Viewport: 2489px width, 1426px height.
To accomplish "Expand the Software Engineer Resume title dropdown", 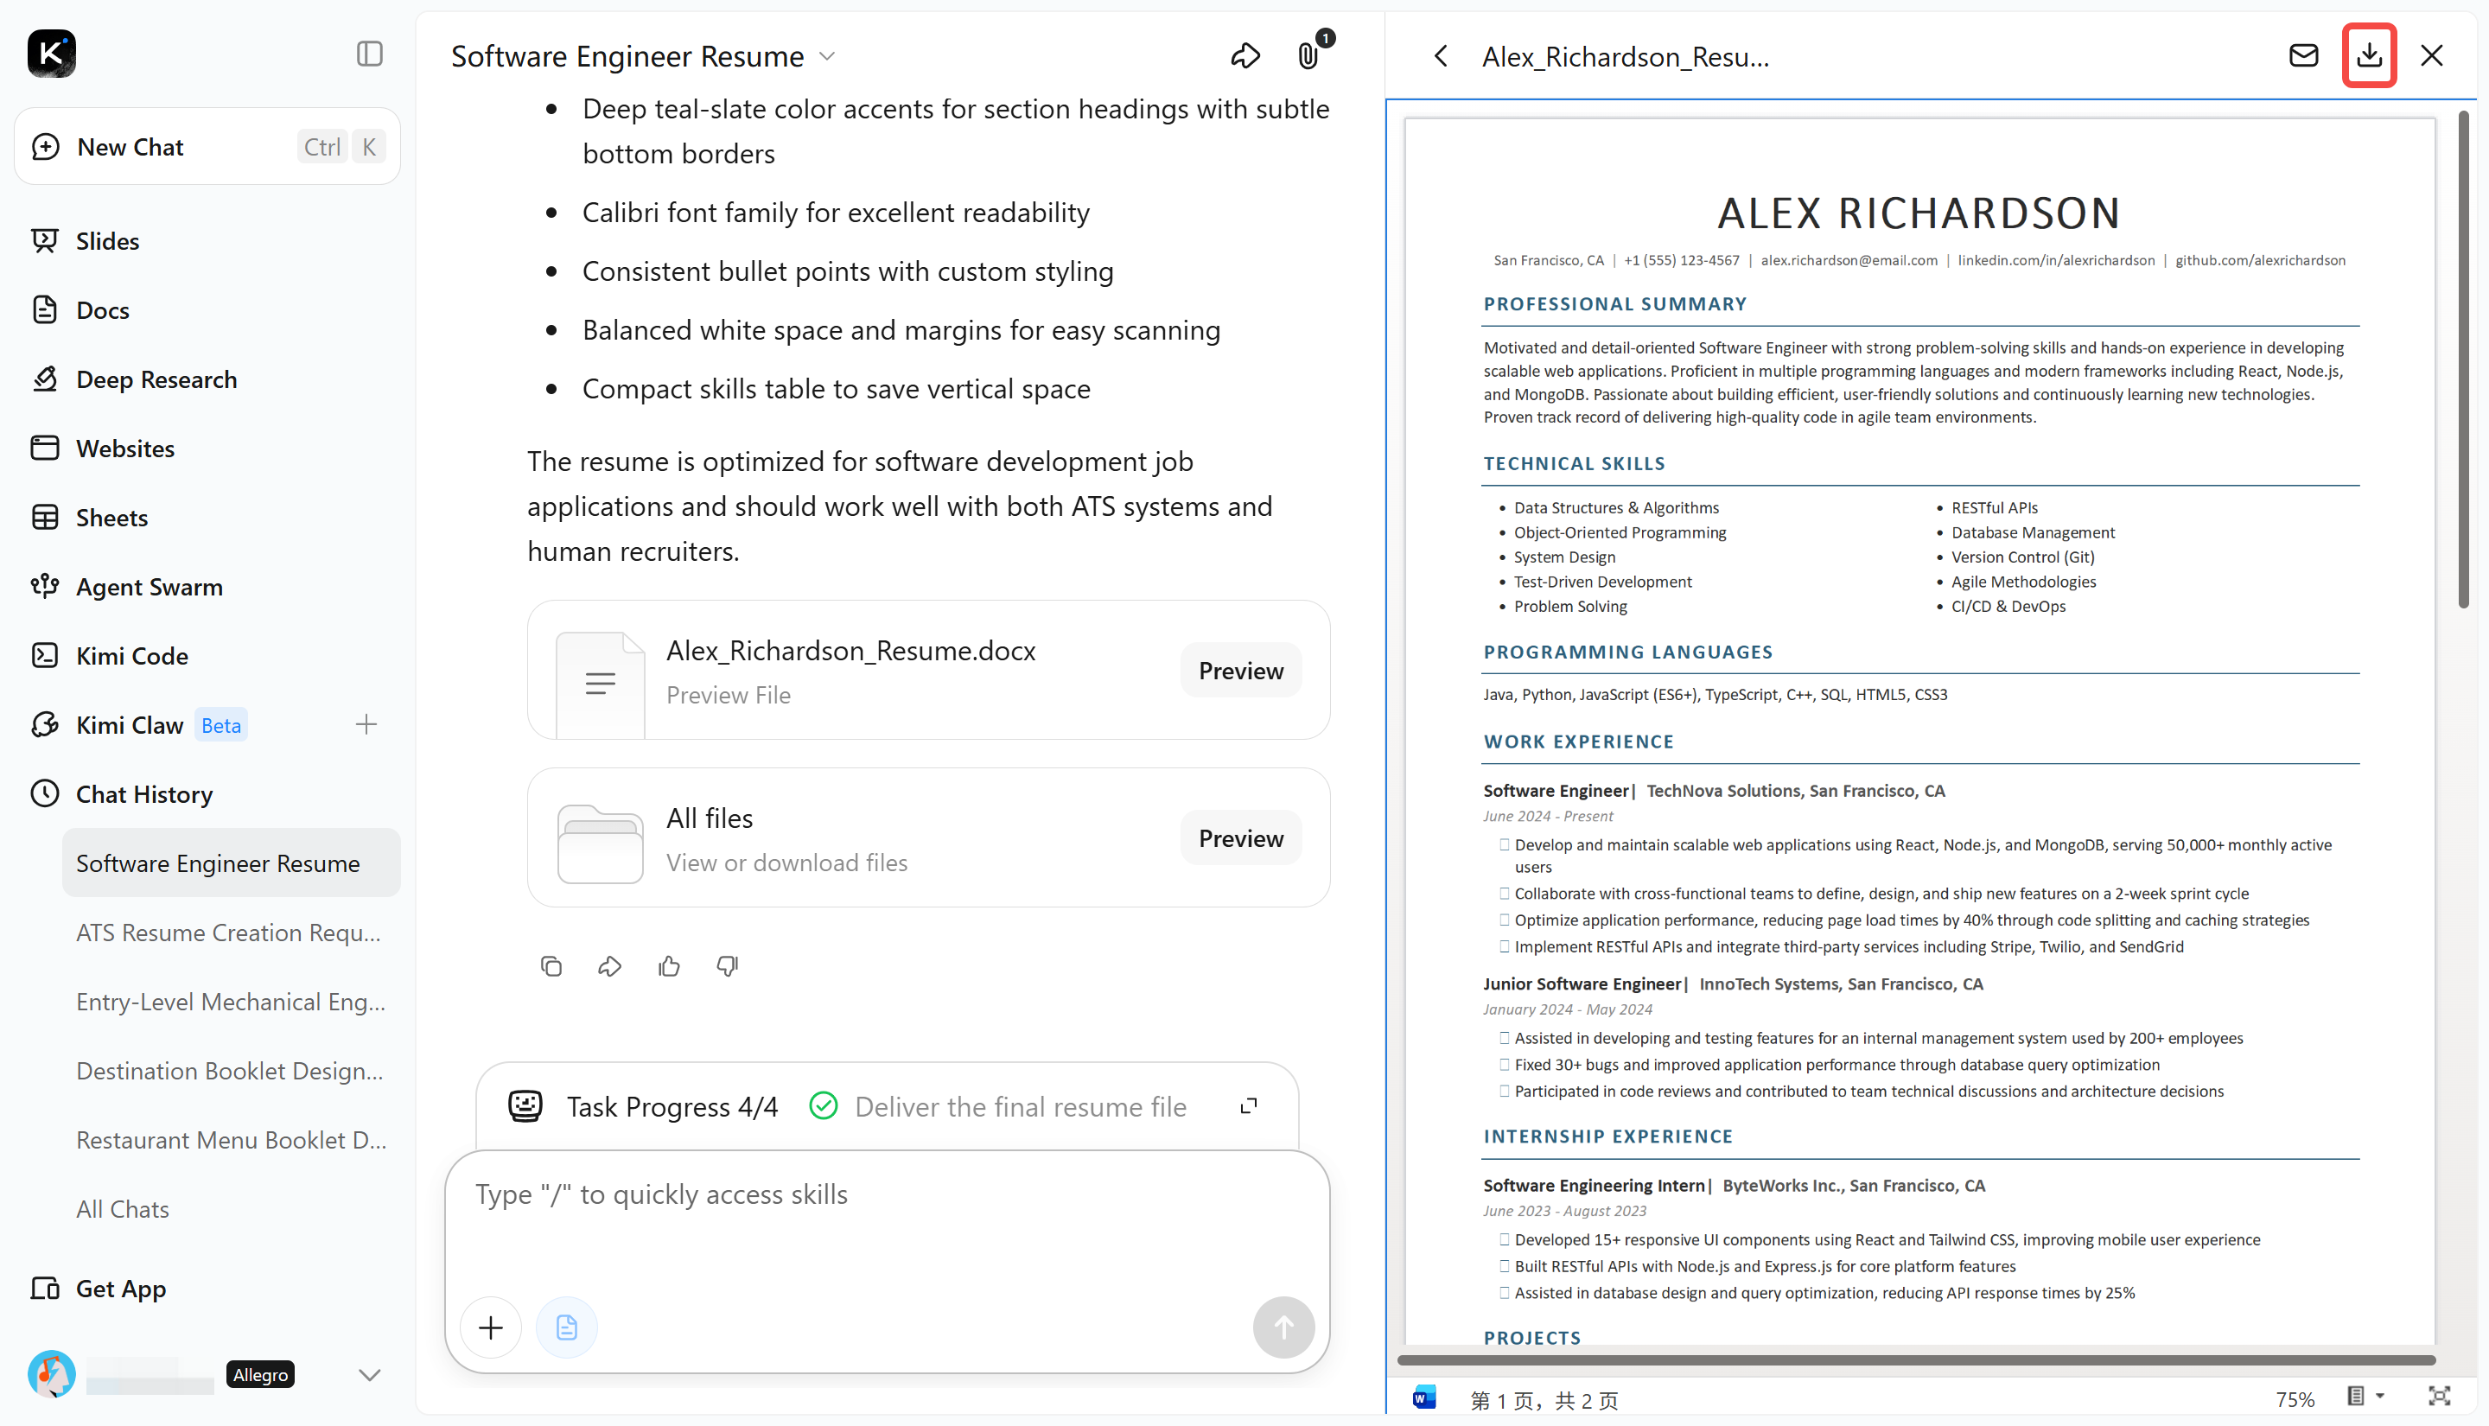I will (x=827, y=57).
